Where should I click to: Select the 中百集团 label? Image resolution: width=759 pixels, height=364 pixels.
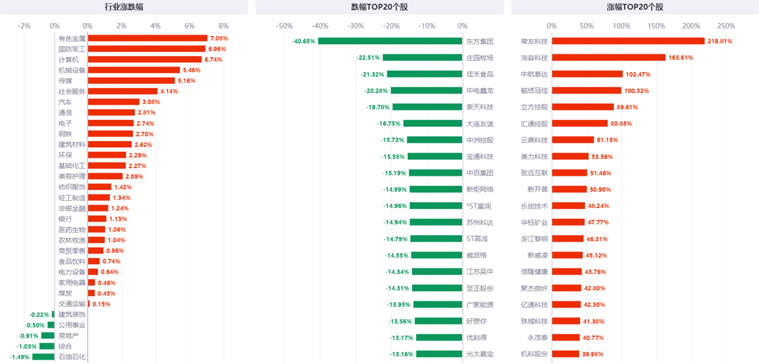[x=480, y=173]
